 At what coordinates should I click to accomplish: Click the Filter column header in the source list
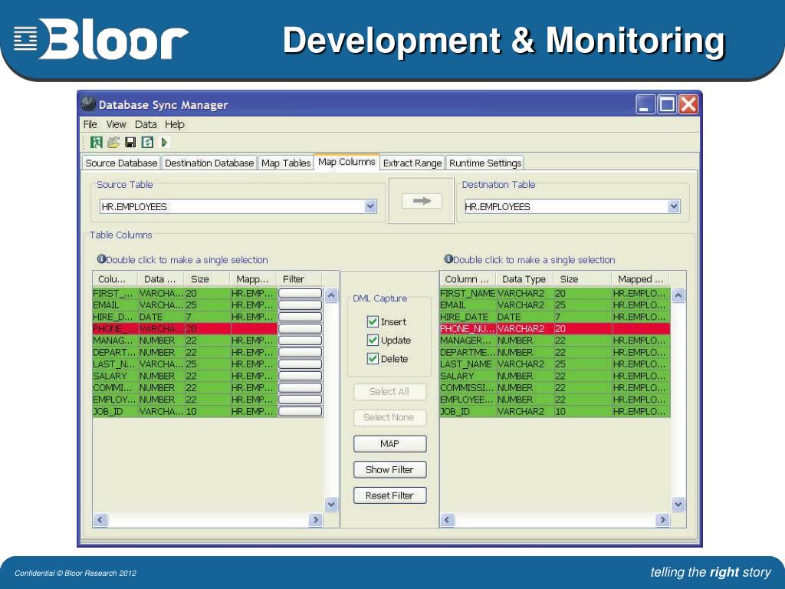point(299,279)
